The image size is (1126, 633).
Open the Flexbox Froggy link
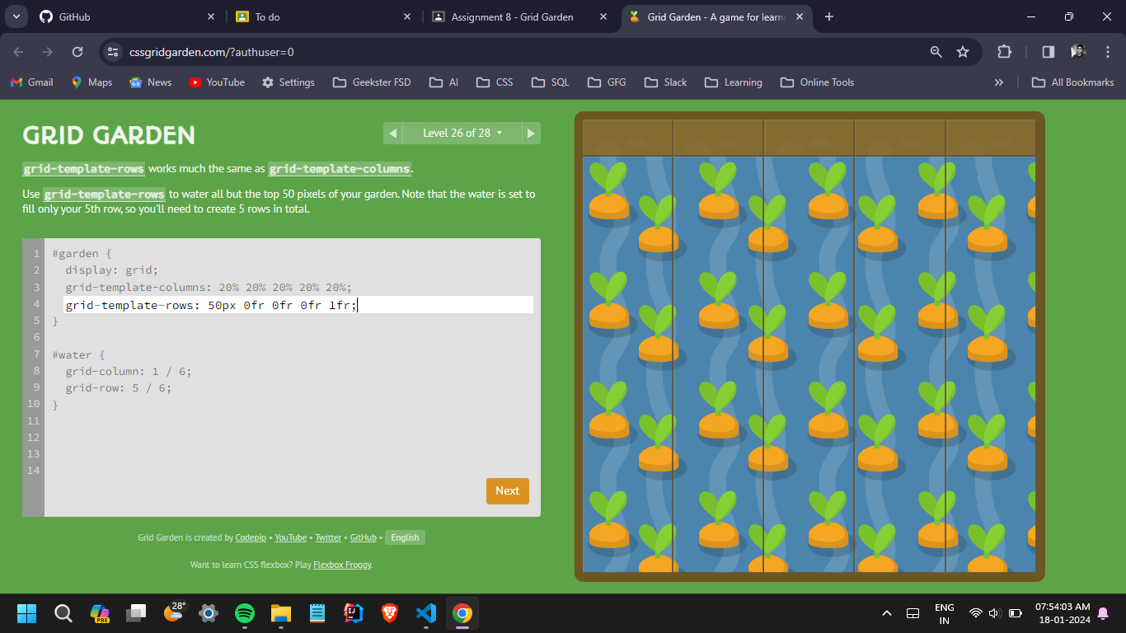point(342,565)
